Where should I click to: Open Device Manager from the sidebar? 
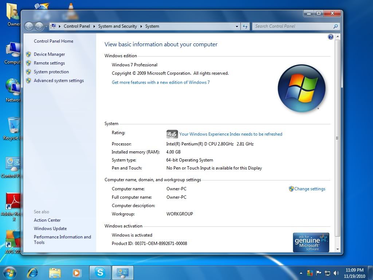[49, 54]
